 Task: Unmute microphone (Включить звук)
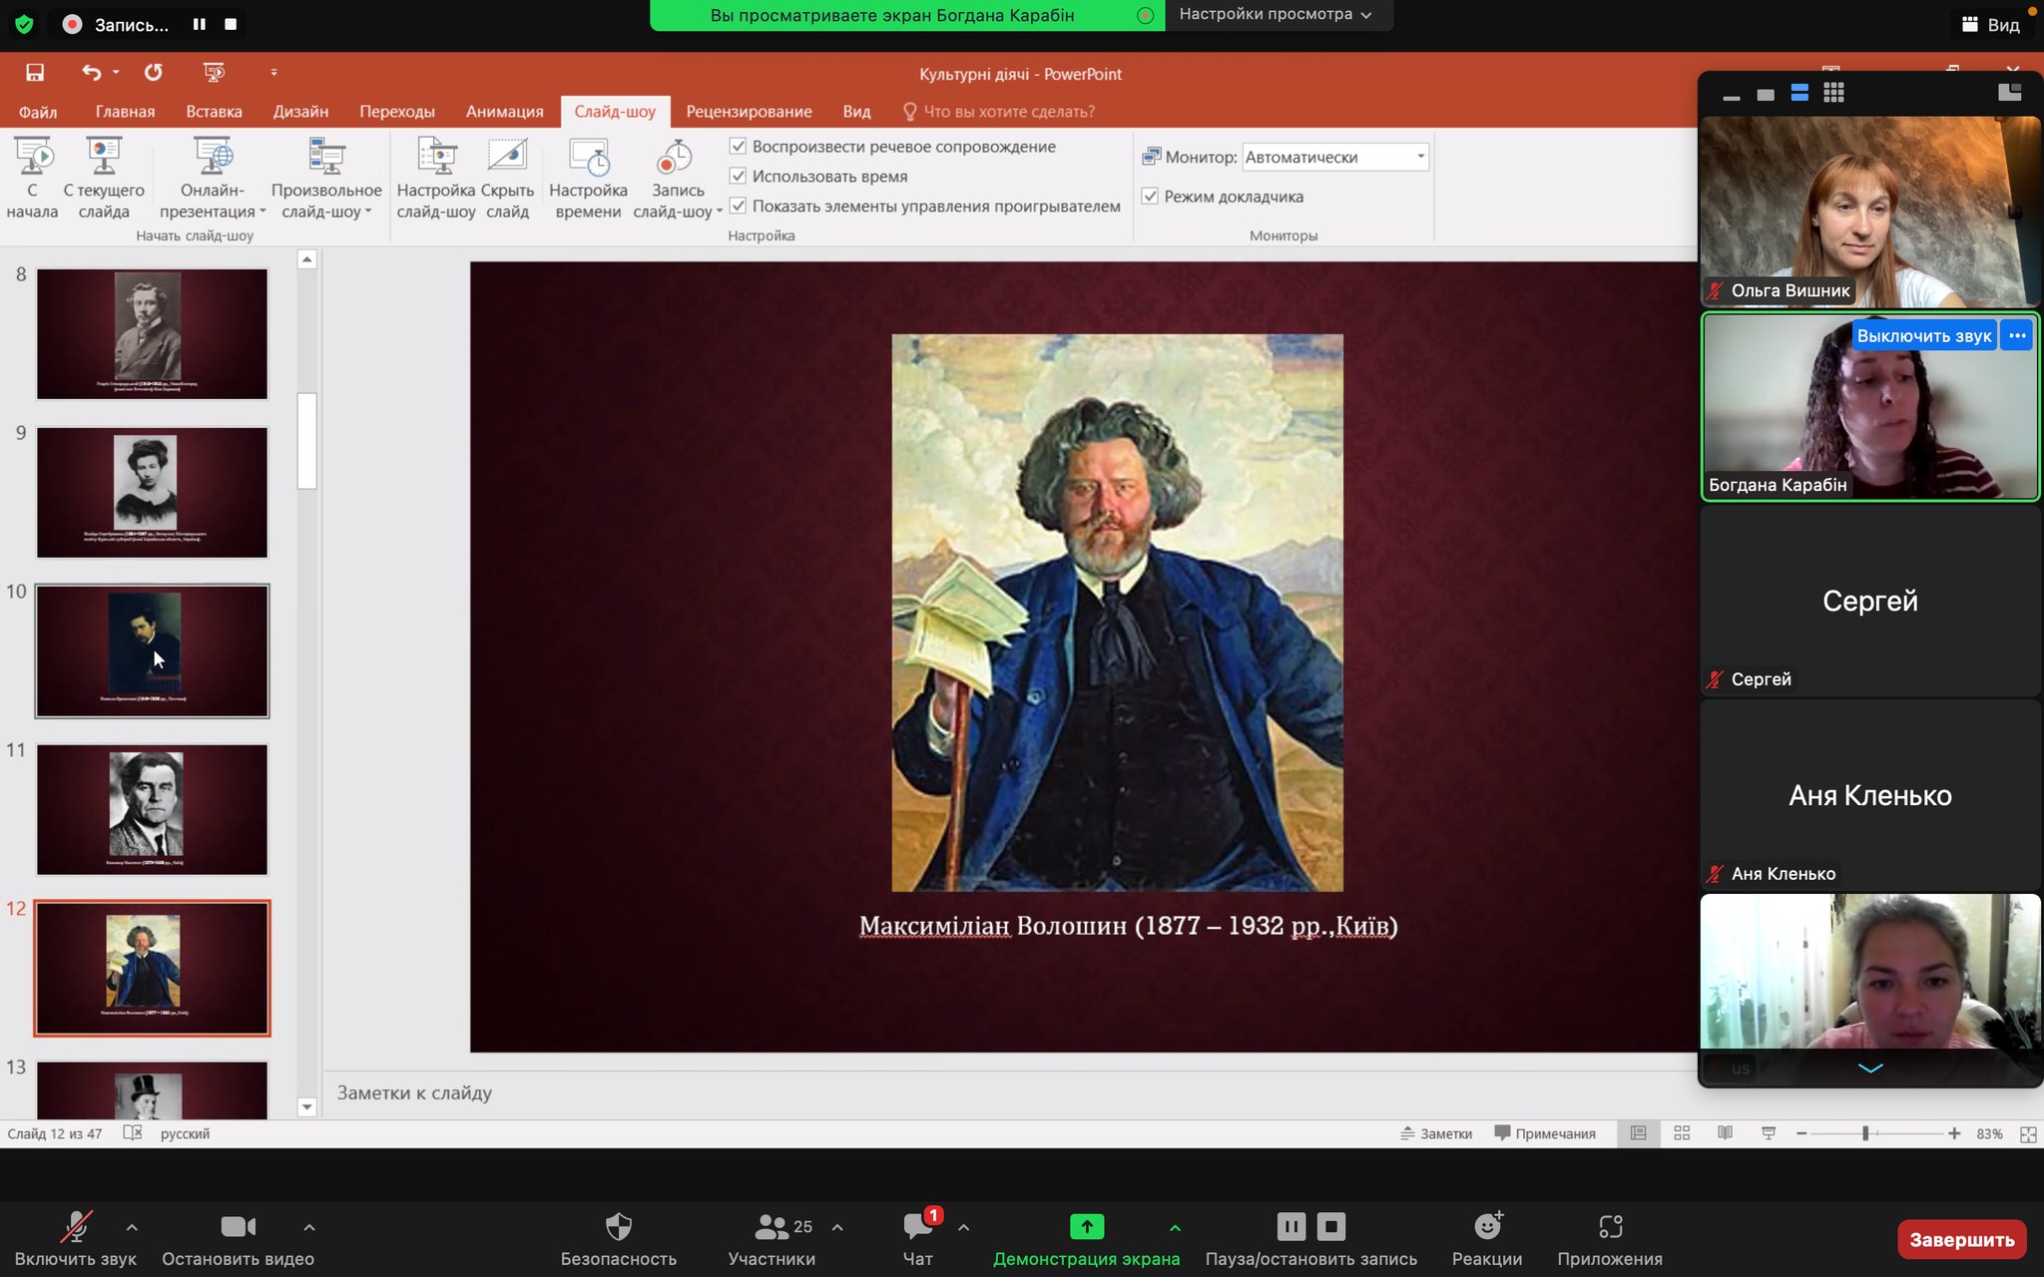click(x=76, y=1239)
